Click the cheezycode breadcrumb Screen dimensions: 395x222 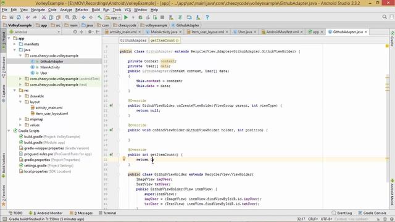125,25
